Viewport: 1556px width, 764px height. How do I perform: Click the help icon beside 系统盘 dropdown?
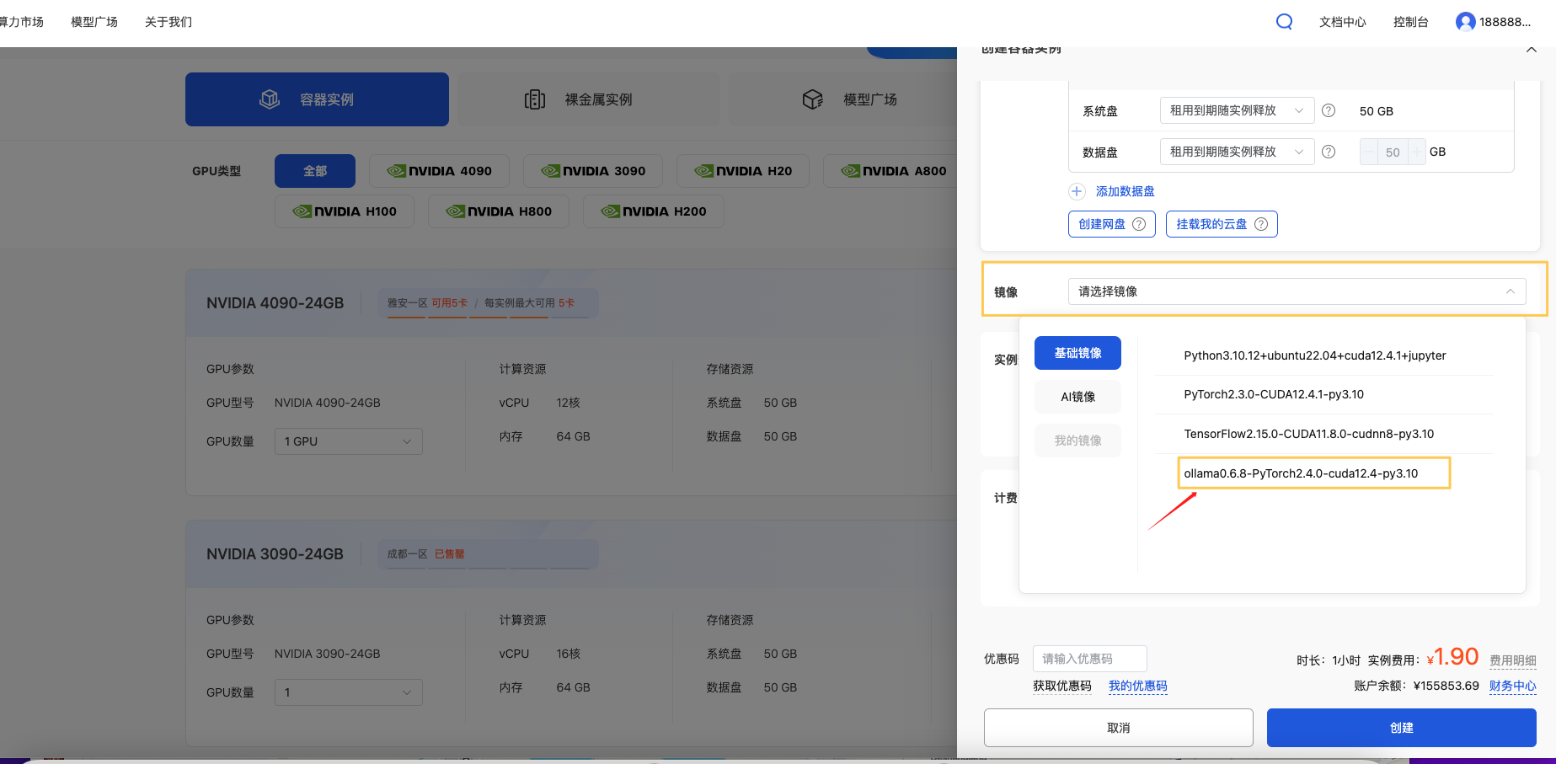1329,110
